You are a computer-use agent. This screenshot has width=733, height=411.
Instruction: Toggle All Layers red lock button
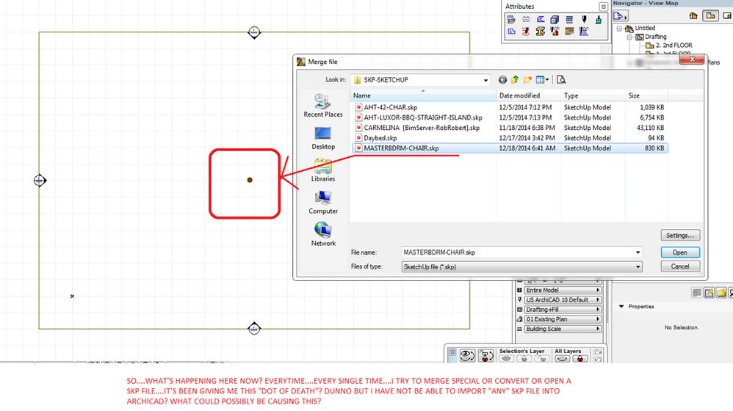tap(580, 359)
